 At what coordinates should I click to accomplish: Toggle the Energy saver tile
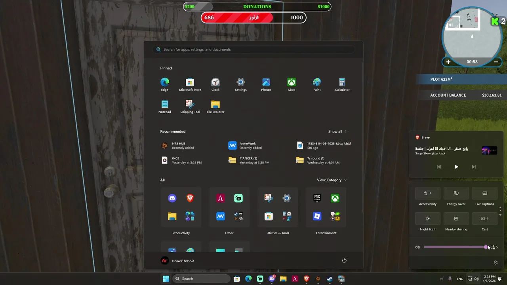456,193
